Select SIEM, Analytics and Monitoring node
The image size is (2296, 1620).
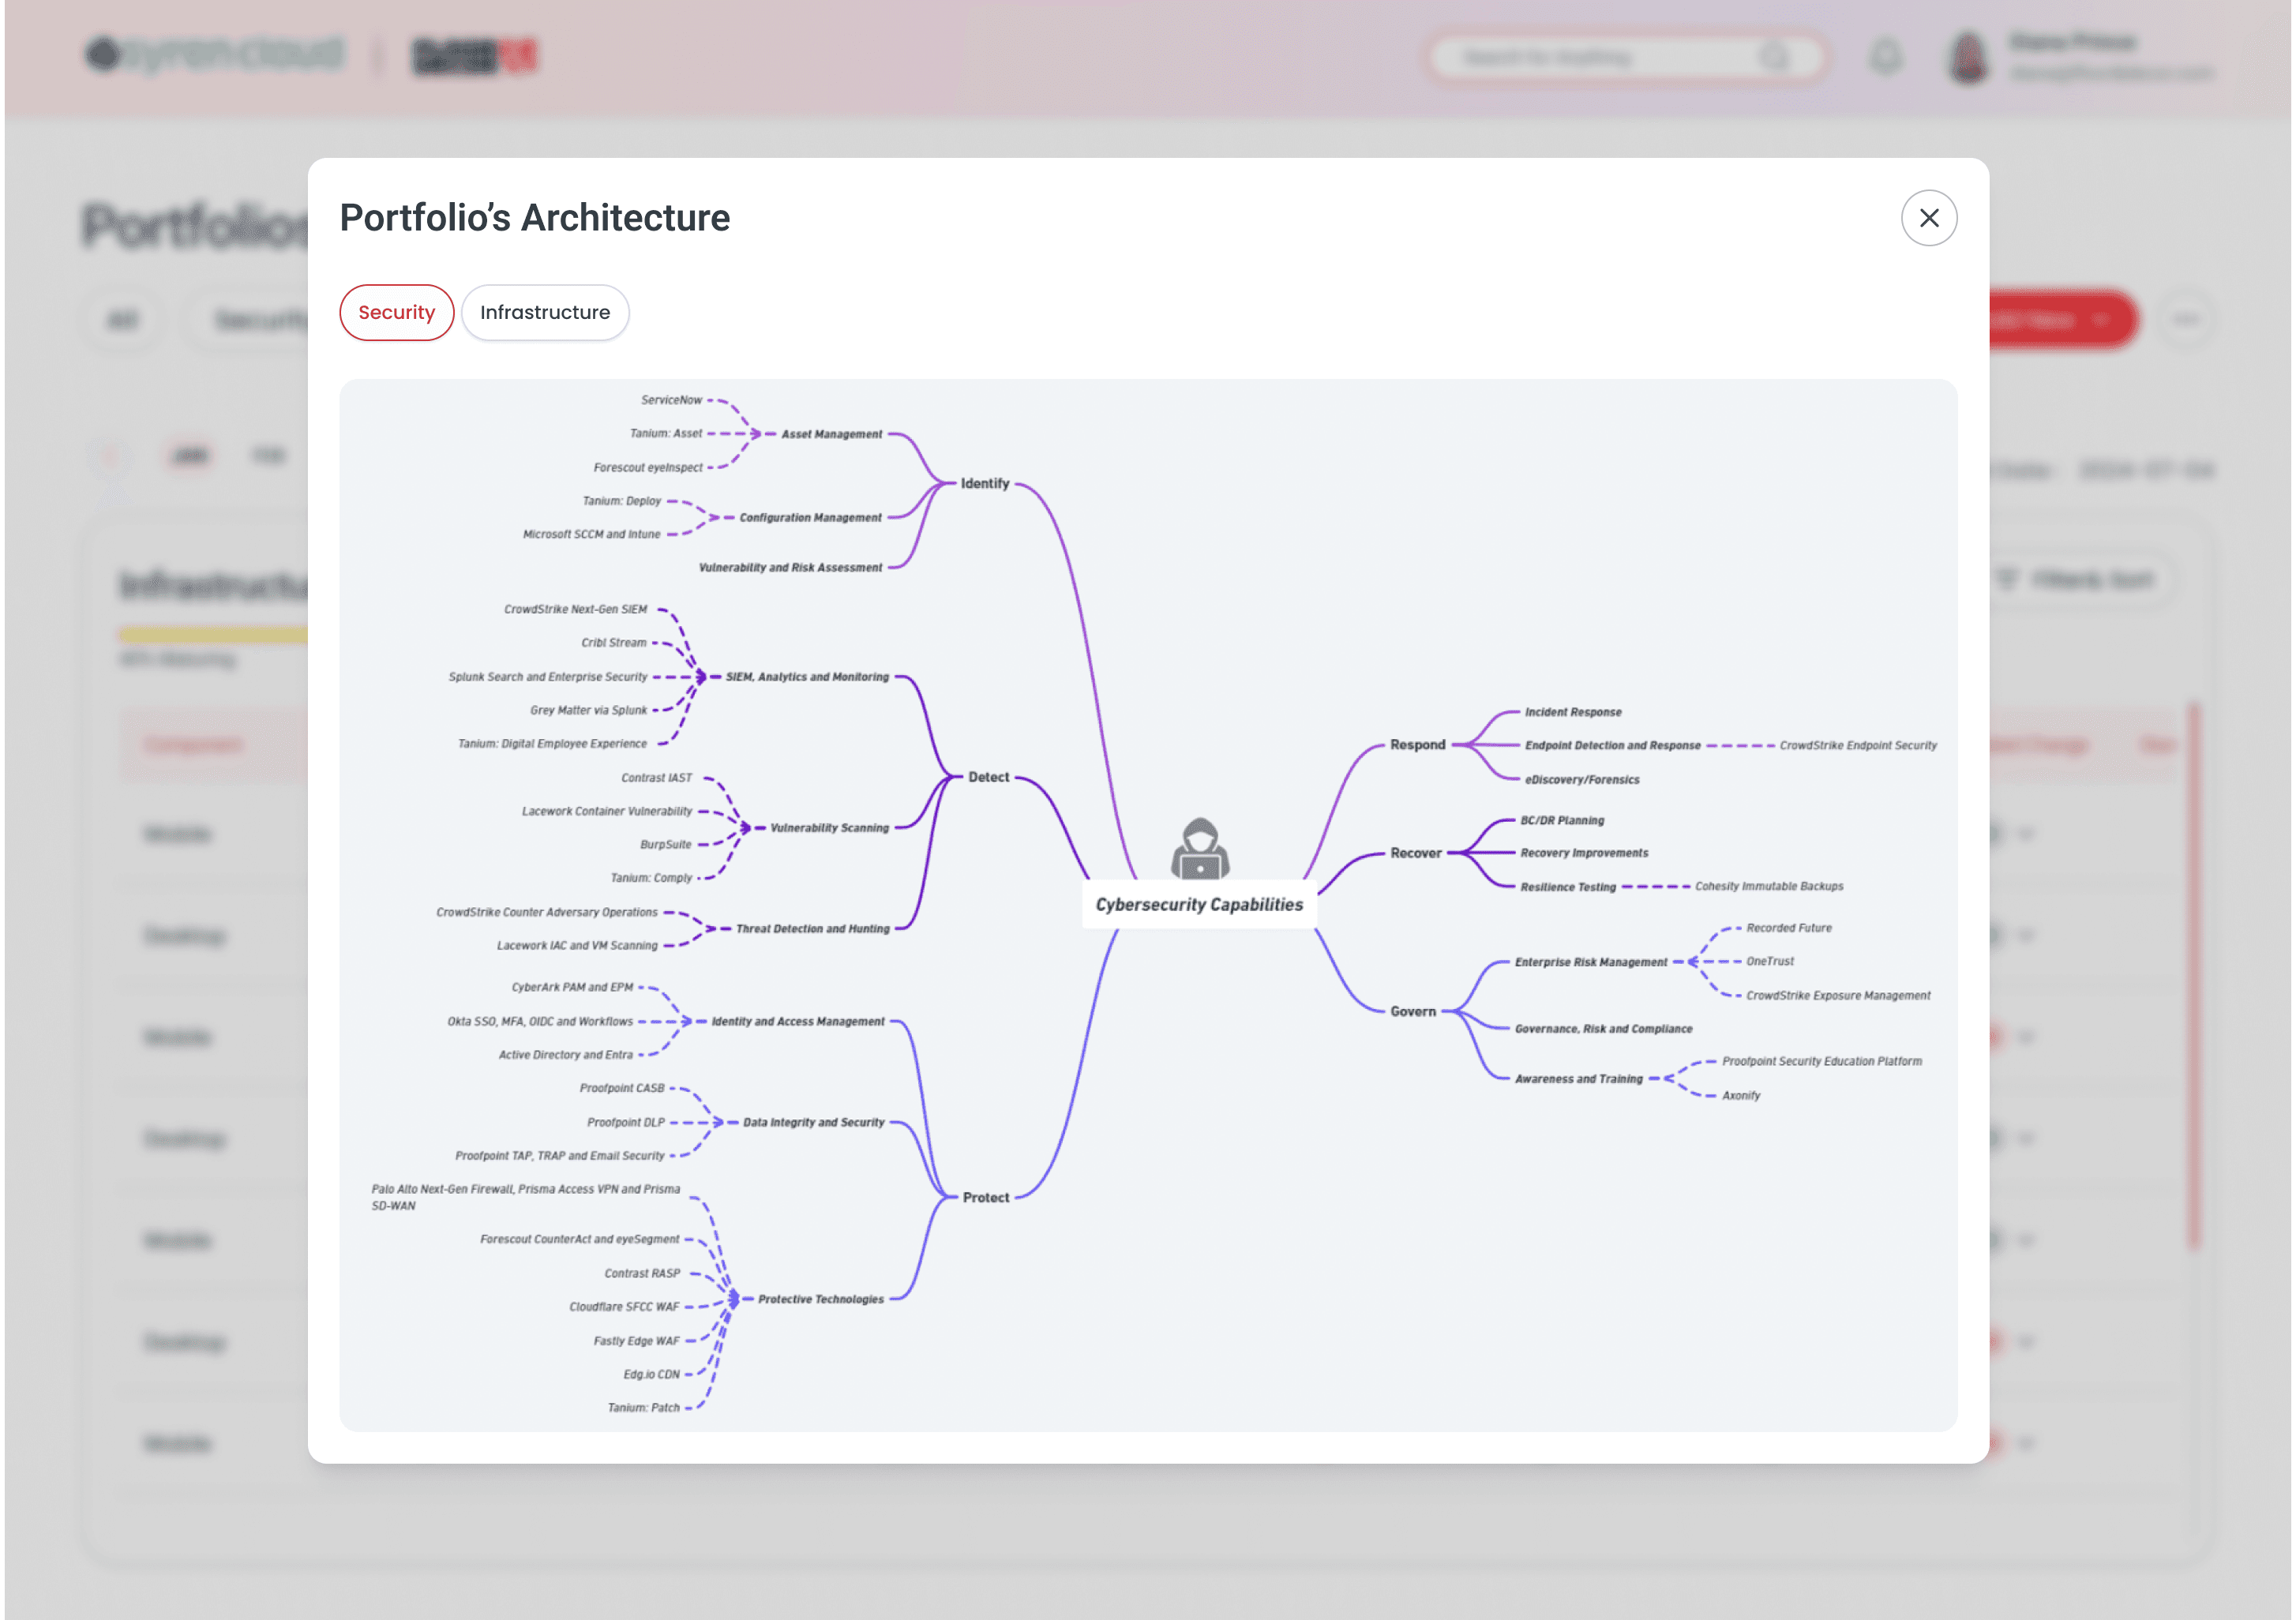(x=807, y=677)
